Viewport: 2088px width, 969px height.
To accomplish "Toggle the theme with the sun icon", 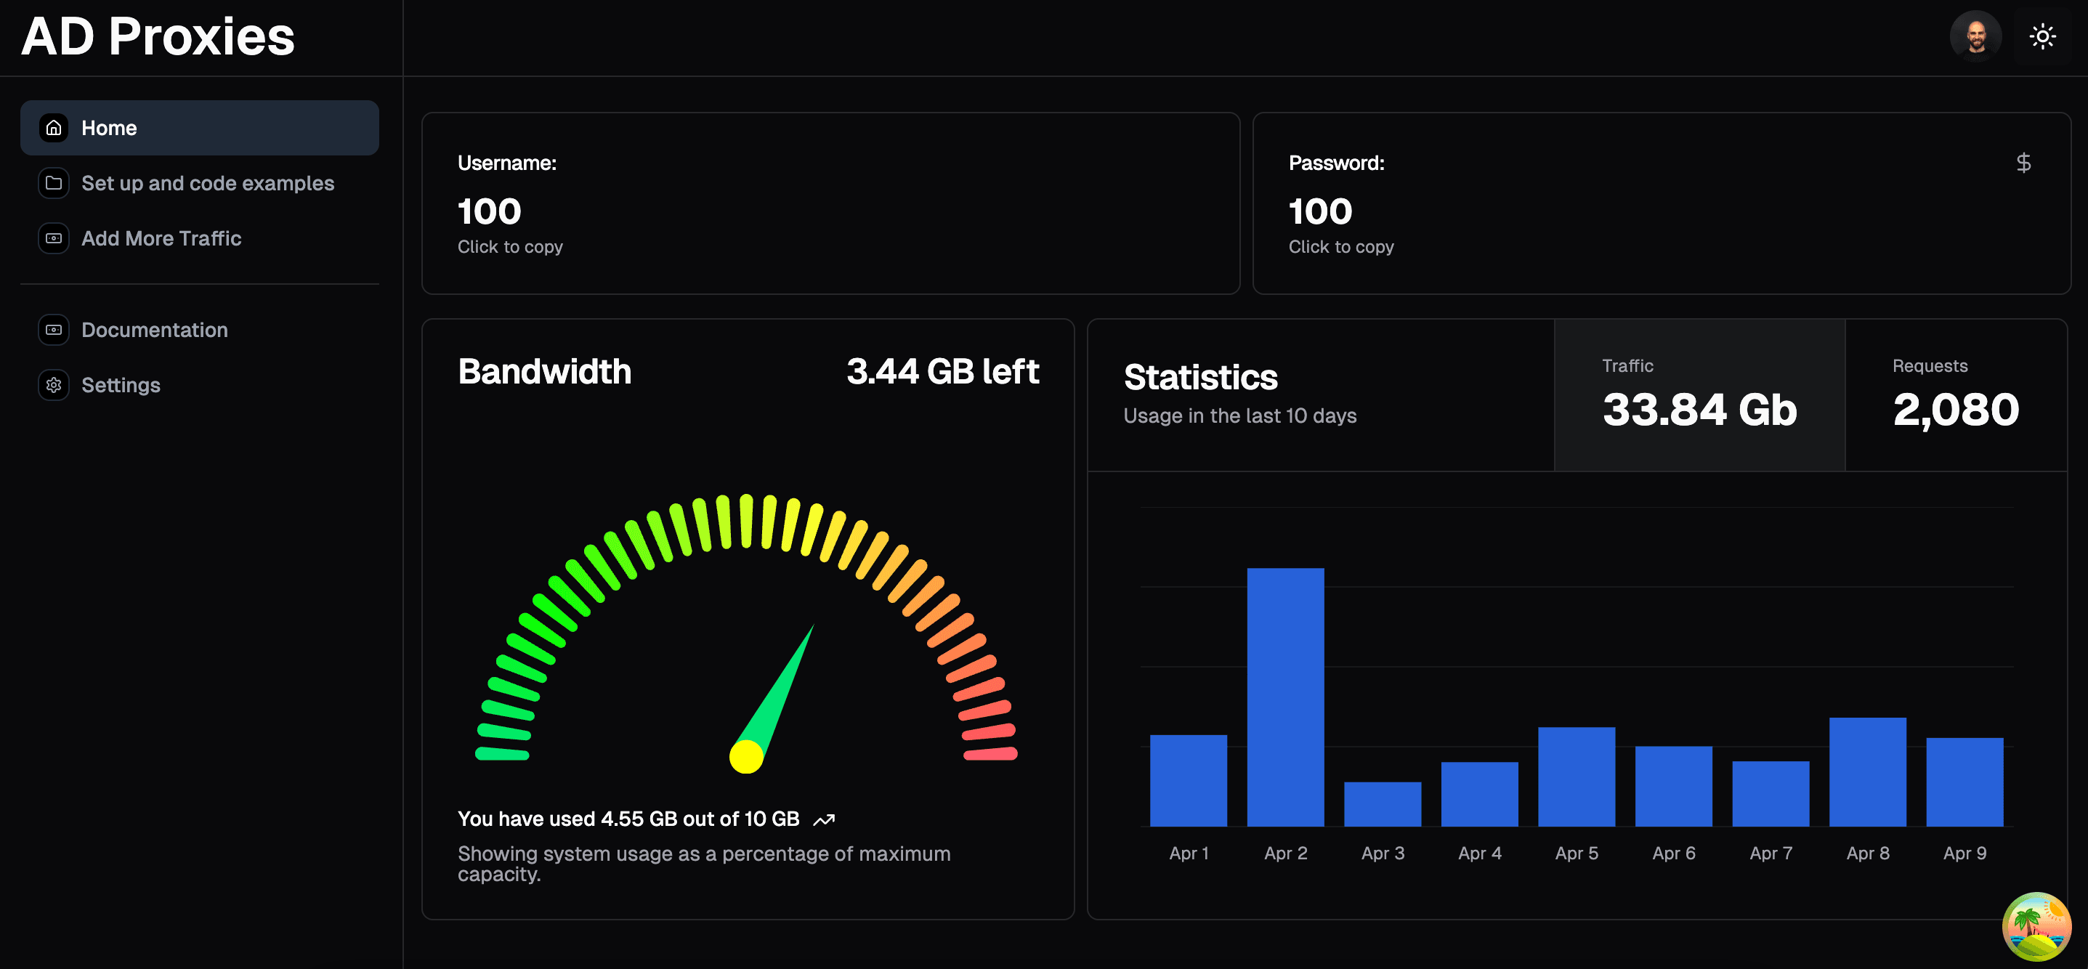I will point(2042,36).
